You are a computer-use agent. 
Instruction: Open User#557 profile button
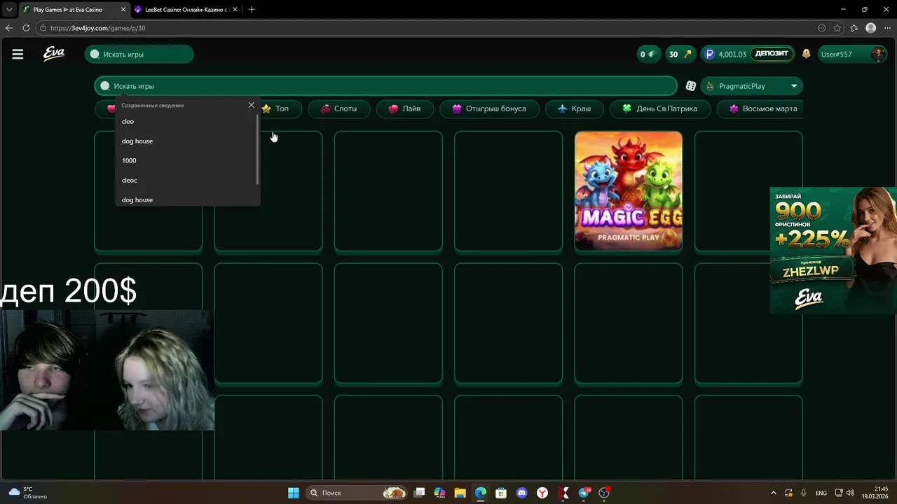[852, 54]
